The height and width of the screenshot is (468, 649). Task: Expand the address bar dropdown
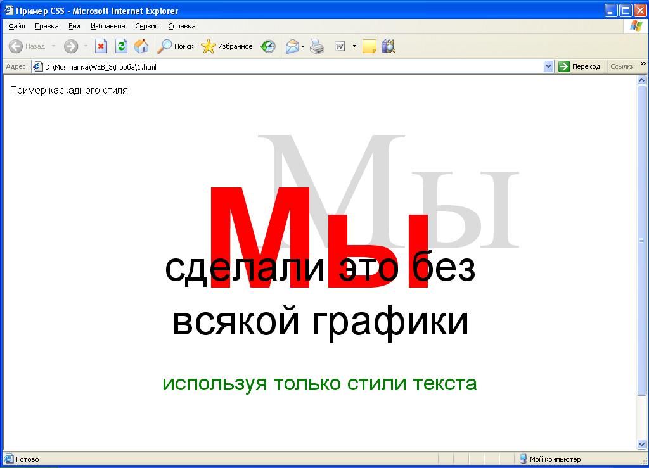[x=548, y=66]
